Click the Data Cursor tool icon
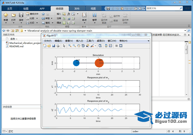Viewport: 193px width, 135px height. click(87, 46)
